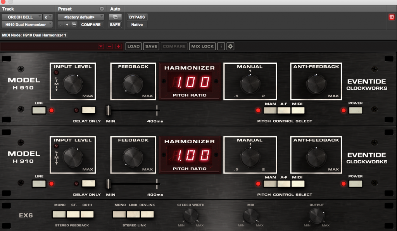The width and height of the screenshot is (397, 231).
Task: Click the red minus preset icon
Action: pos(110,46)
